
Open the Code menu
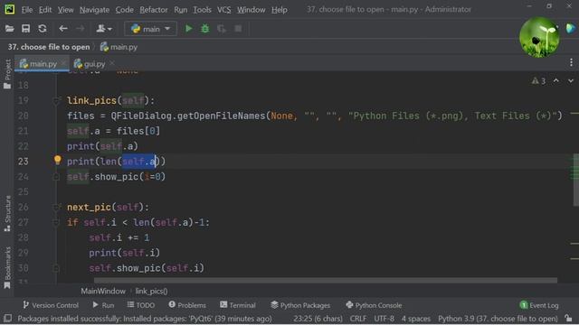point(125,10)
